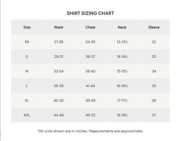The image size is (180, 141).
Task: Click the XS size row label
Action: (27, 42)
